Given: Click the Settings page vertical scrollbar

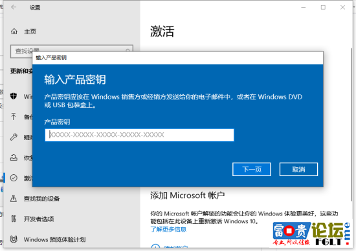Looking at the screenshot, I should (351, 125).
